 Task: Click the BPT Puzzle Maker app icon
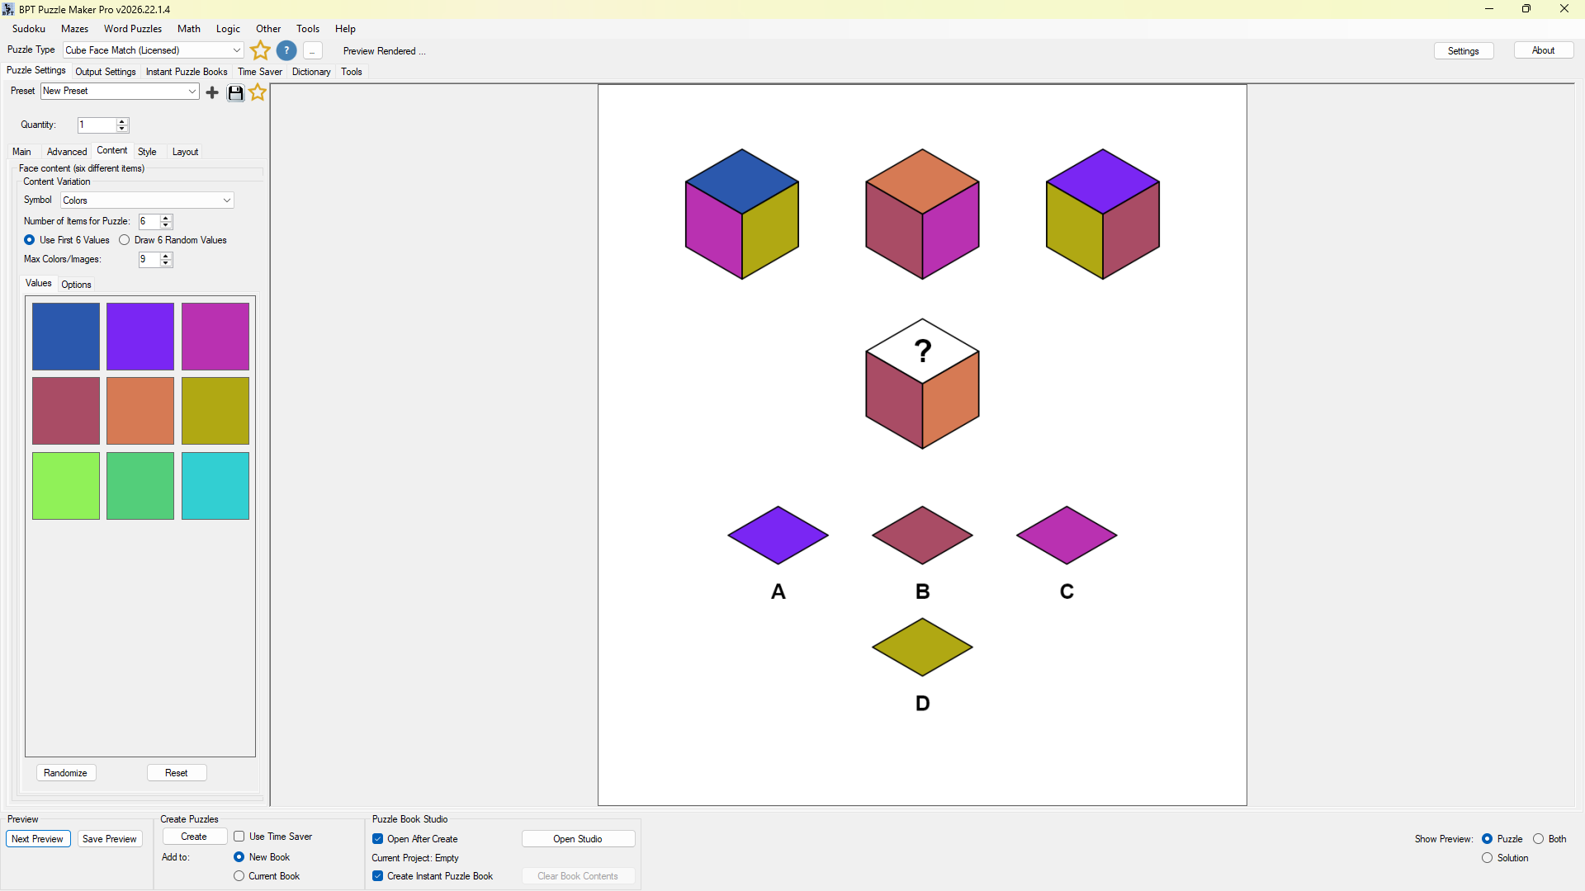click(x=8, y=9)
